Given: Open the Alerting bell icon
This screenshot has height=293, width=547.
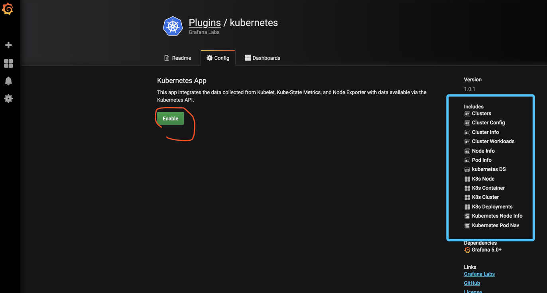Looking at the screenshot, I should pos(8,81).
